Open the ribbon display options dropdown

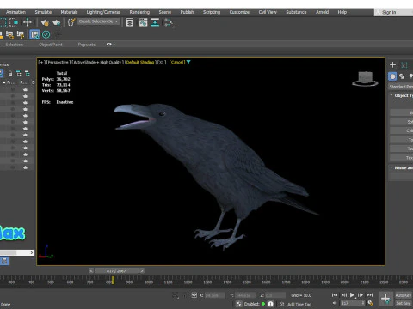(x=111, y=45)
